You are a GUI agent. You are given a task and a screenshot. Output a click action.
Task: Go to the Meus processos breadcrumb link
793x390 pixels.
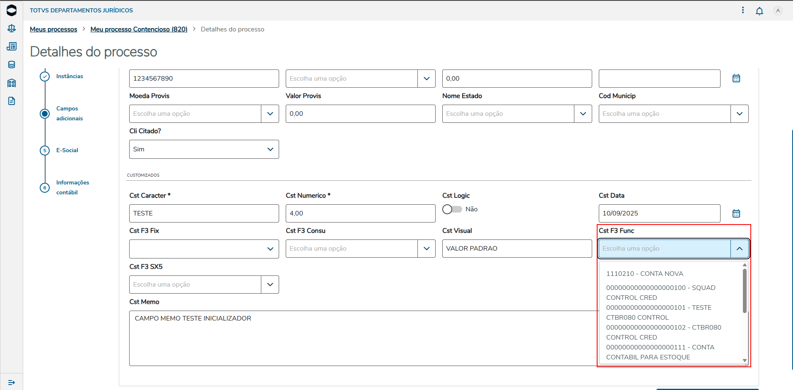(x=53, y=29)
